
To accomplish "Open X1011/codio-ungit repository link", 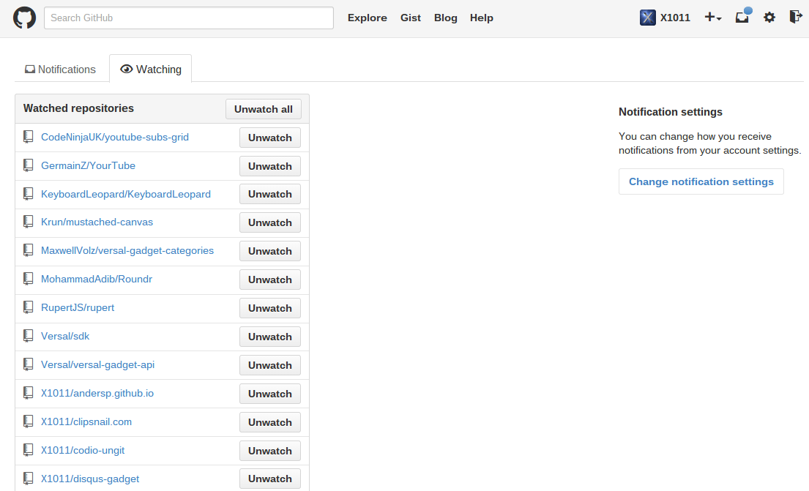I will tap(83, 450).
